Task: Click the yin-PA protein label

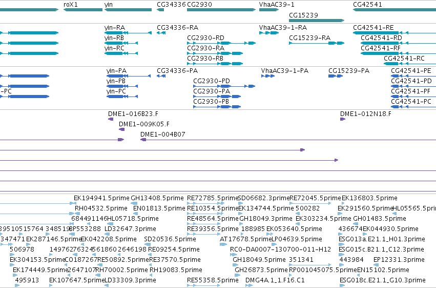Action: pyautogui.click(x=116, y=71)
